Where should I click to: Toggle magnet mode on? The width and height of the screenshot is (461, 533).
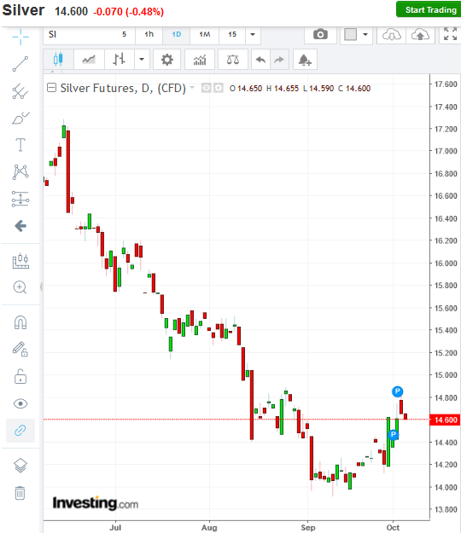click(x=20, y=322)
